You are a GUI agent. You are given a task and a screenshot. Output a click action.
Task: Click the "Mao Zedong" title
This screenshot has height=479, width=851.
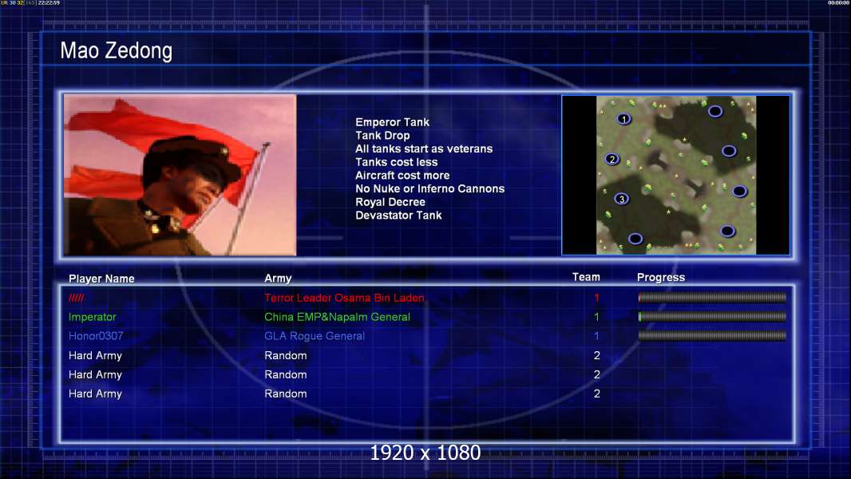(x=116, y=50)
